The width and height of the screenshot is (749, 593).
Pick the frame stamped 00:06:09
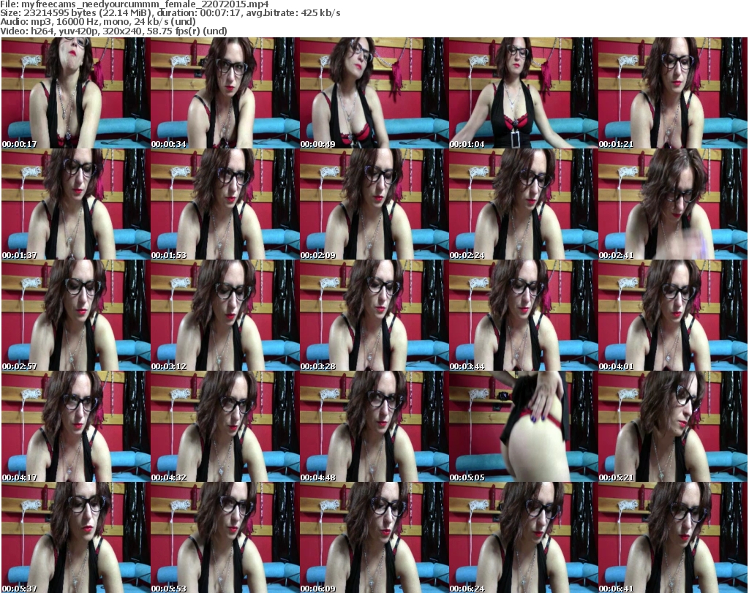(x=374, y=537)
